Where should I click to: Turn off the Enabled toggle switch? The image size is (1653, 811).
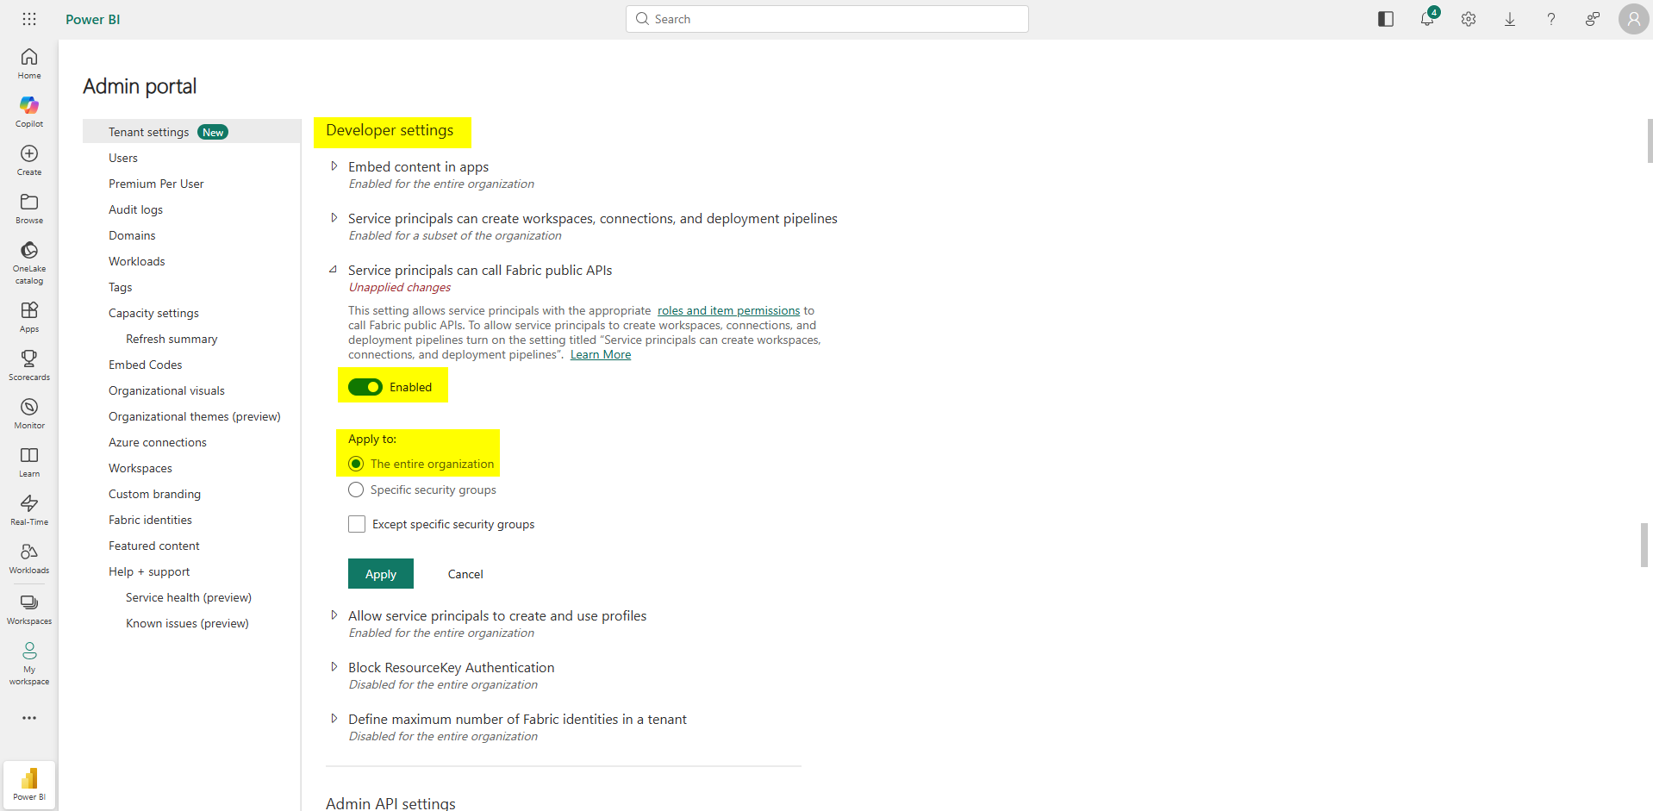[365, 387]
